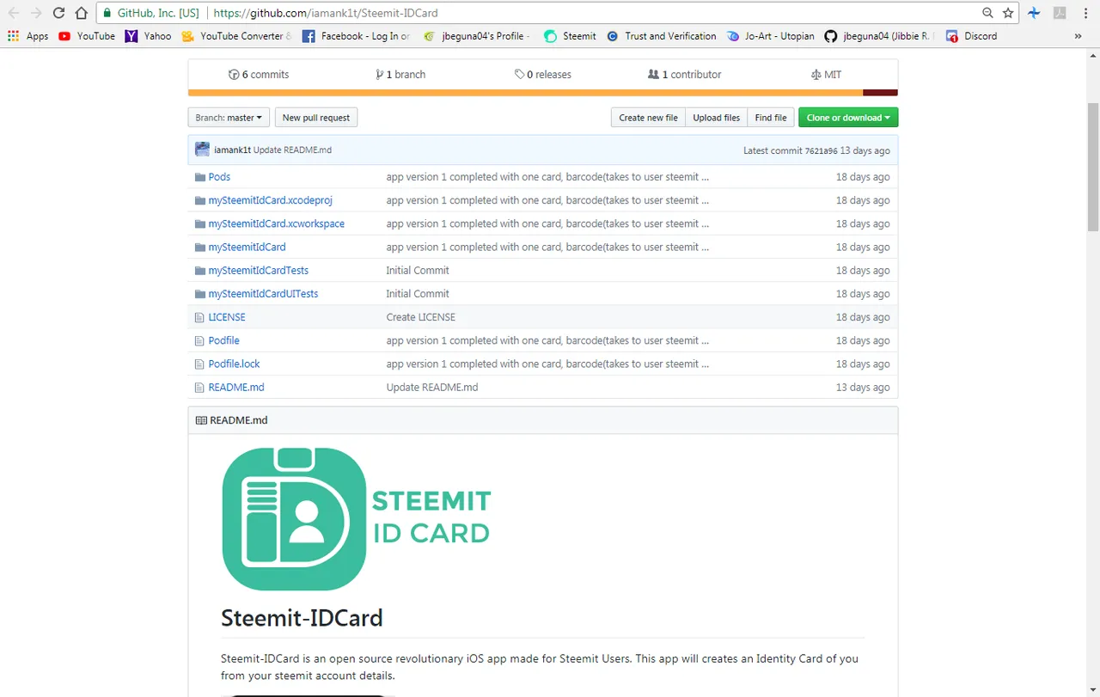Click the jbeguna04 GitHub bookmark
This screenshot has height=697, width=1100.
[x=880, y=36]
